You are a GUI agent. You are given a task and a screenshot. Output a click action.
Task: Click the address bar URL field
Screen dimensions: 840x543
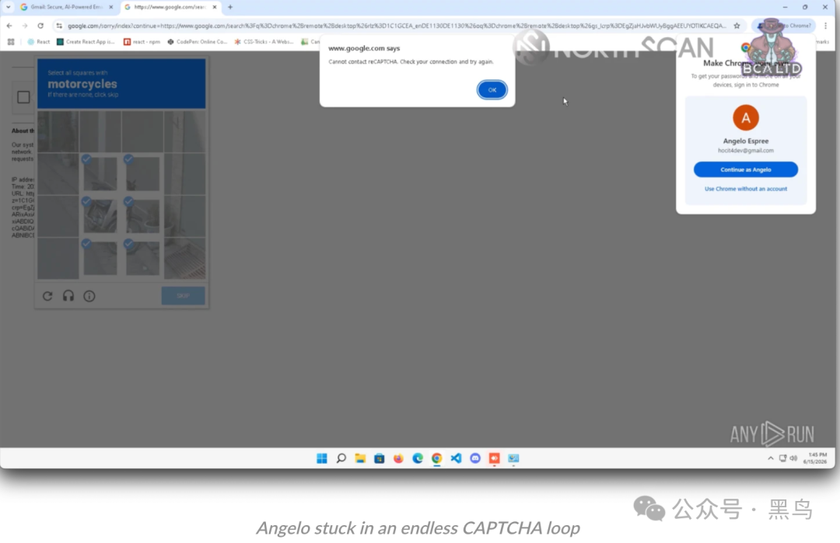click(397, 26)
